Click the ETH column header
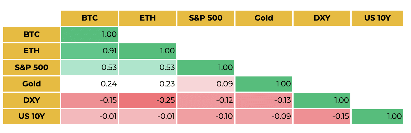This screenshot has height=133, width=411. pyautogui.click(x=148, y=18)
